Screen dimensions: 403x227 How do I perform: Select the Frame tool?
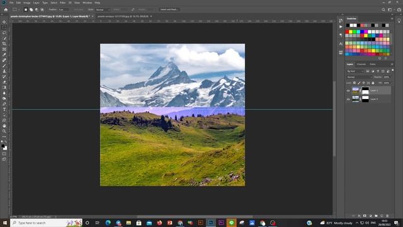[x=4, y=49]
